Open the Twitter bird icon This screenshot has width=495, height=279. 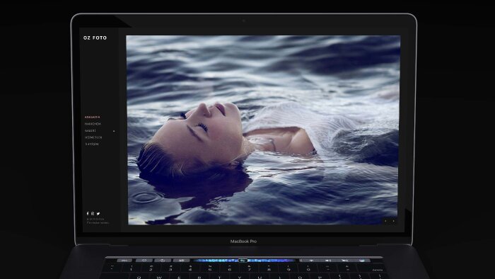tap(98, 214)
